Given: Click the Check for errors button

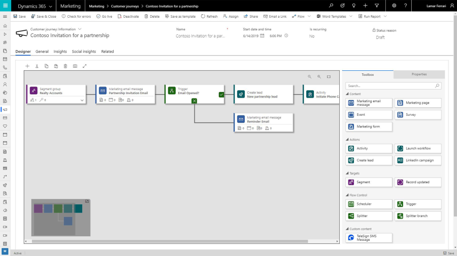Looking at the screenshot, I should tap(76, 16).
